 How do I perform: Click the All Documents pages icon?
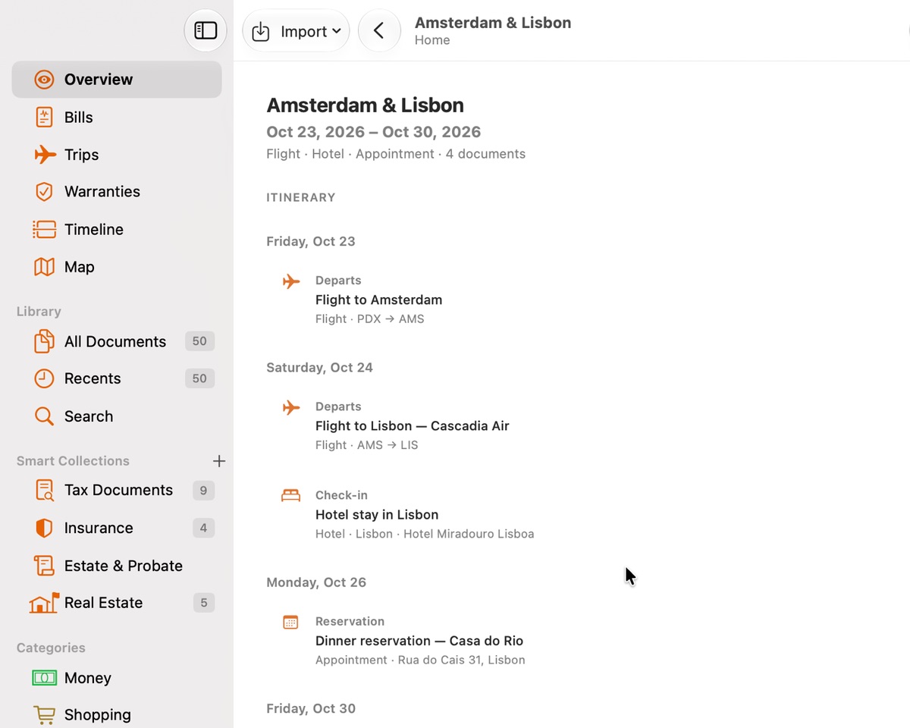click(x=45, y=341)
